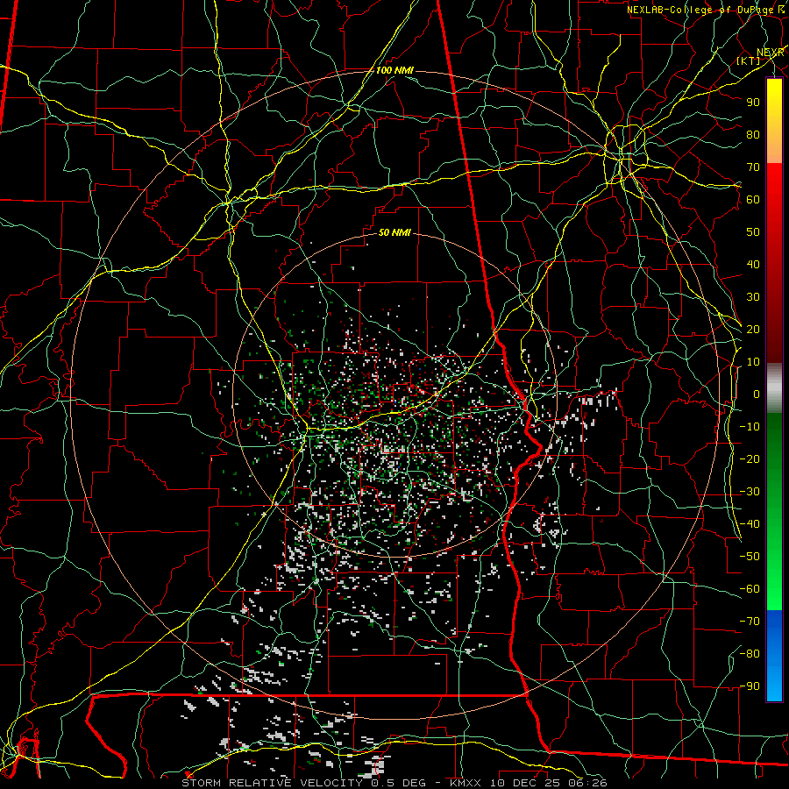Viewport: 789px width, 789px height.
Task: Click the [KT] units label
Action: coord(749,60)
